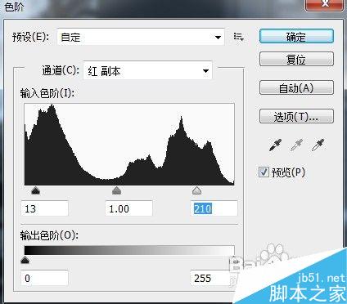
Task: Click the output gradient bar
Action: pos(129,250)
